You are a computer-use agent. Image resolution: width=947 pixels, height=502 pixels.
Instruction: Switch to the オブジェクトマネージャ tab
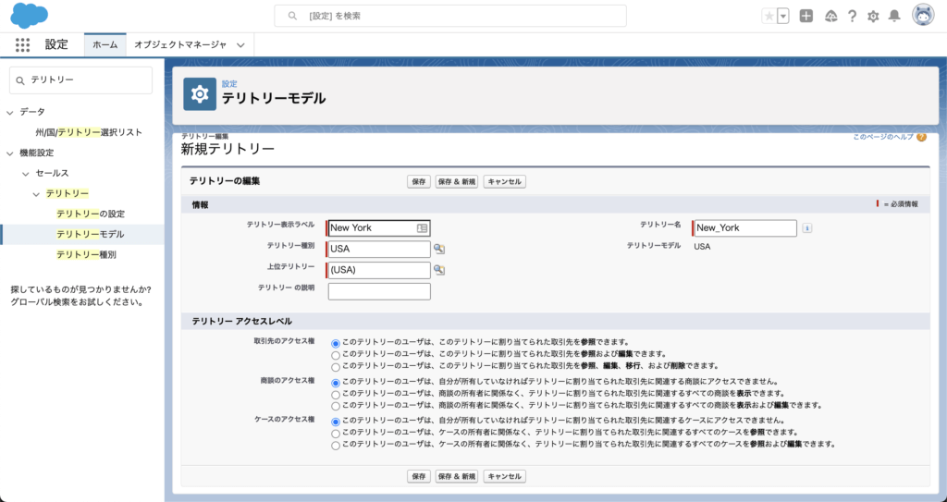[x=180, y=45]
